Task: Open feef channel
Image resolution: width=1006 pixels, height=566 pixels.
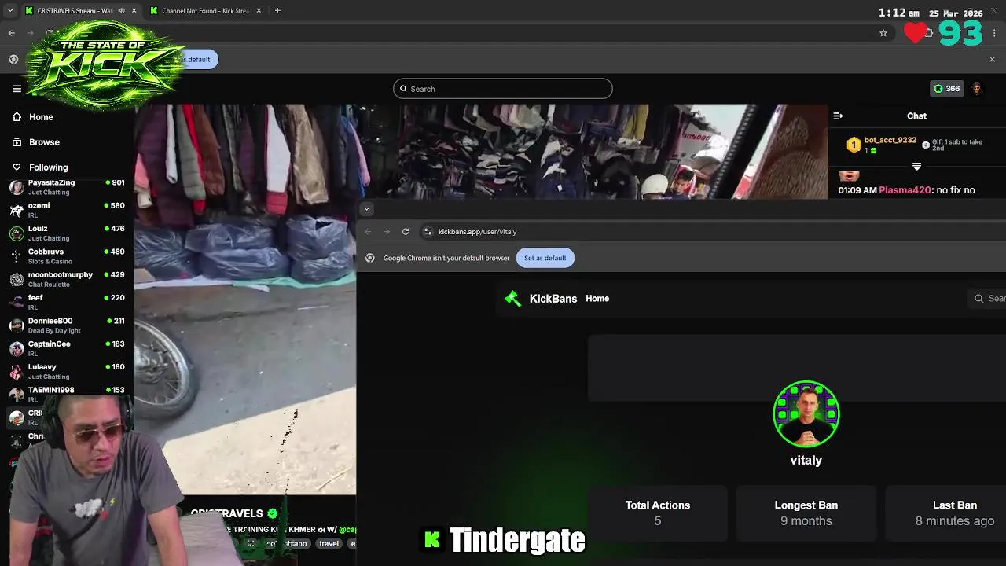Action: (x=67, y=303)
